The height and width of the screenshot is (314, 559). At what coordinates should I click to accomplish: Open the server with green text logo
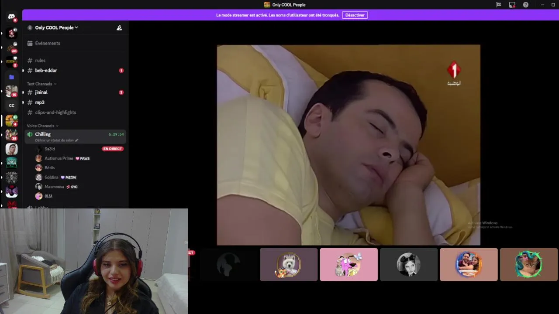pyautogui.click(x=11, y=163)
